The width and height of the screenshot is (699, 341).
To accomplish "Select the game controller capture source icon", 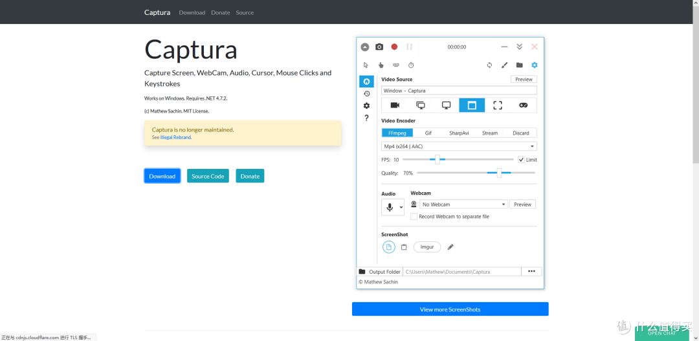I will [524, 105].
